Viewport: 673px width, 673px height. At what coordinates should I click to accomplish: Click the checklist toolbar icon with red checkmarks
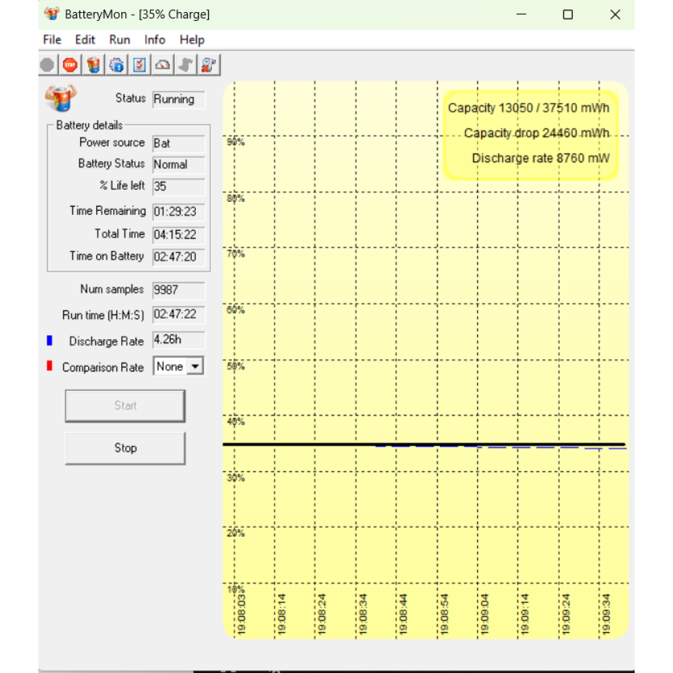click(139, 65)
